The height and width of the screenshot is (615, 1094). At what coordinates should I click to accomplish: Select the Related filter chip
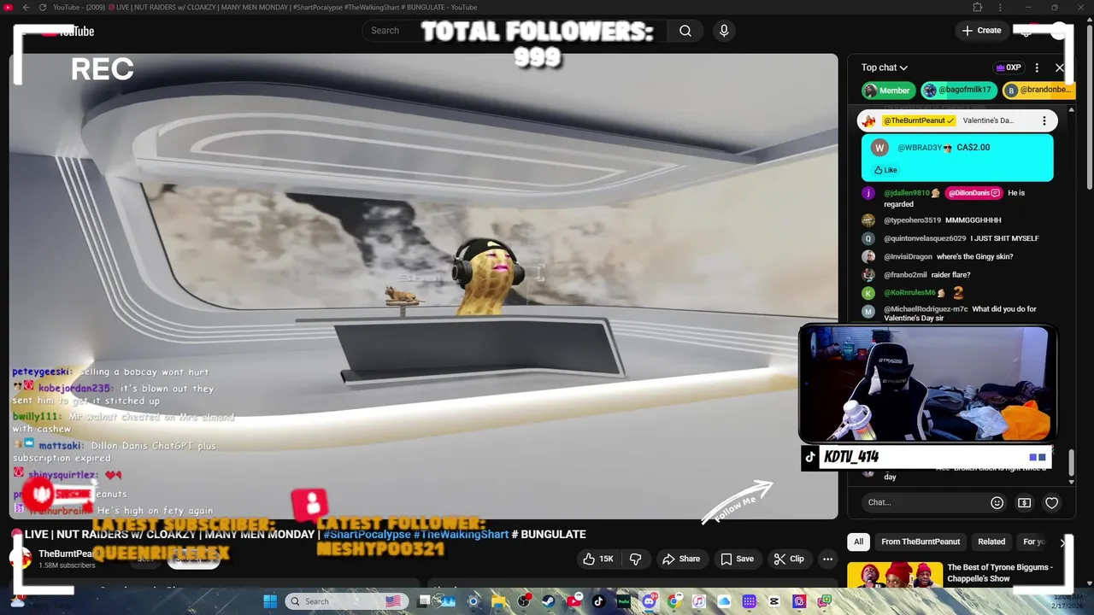[991, 542]
